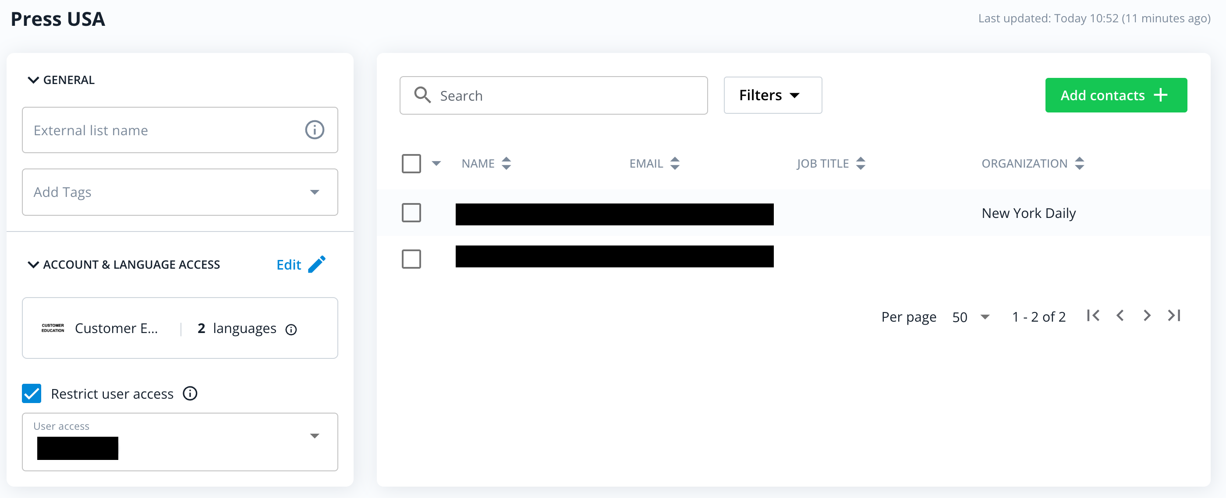Go to previous page with the left chevron
1226x498 pixels.
tap(1120, 315)
